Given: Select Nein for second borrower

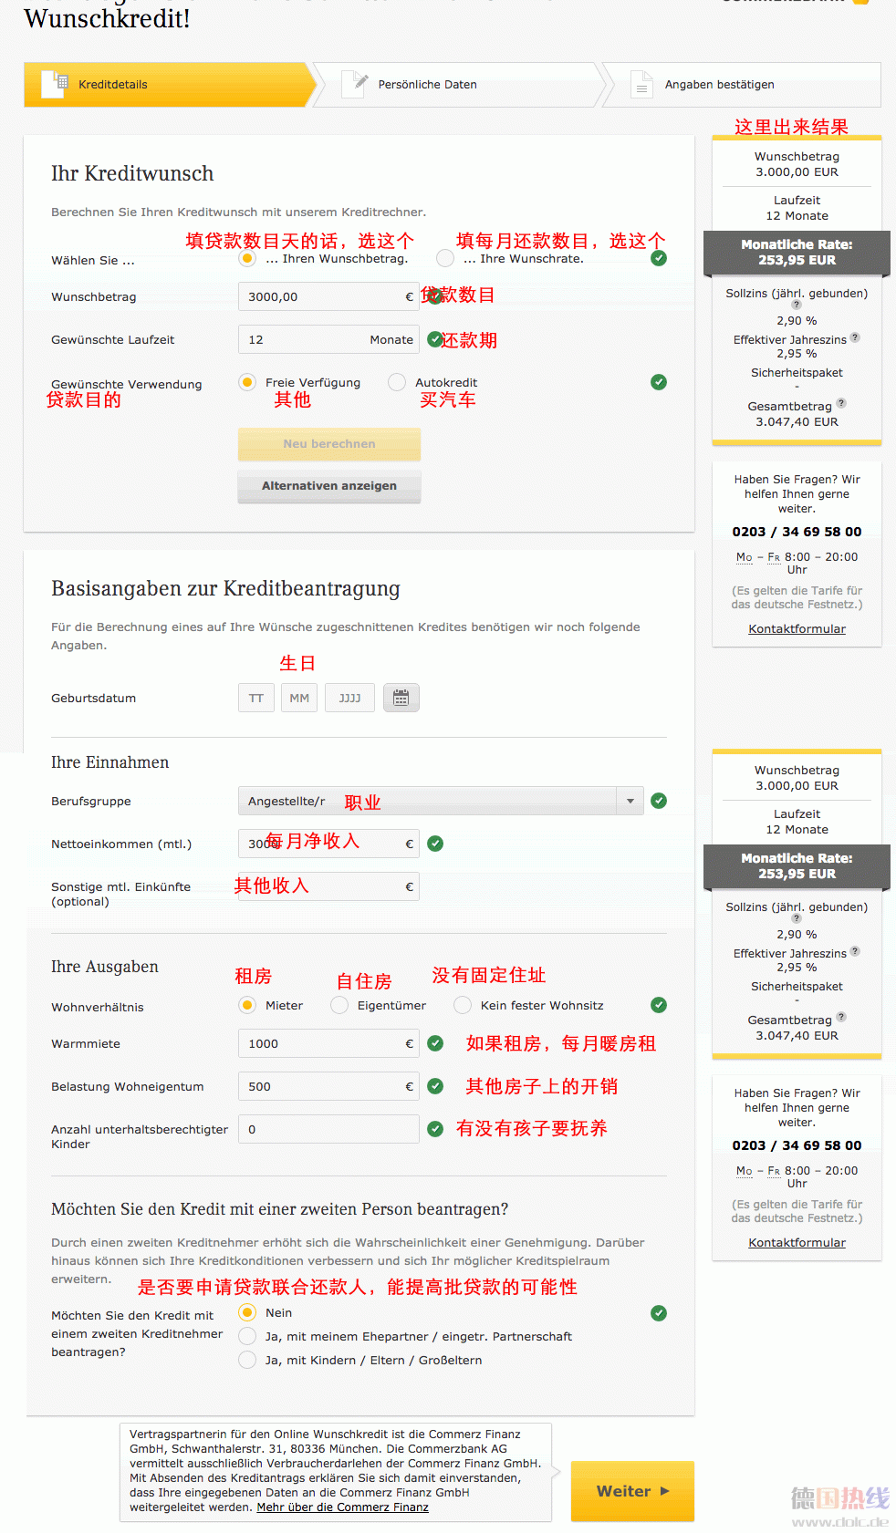Looking at the screenshot, I should click(x=247, y=1312).
